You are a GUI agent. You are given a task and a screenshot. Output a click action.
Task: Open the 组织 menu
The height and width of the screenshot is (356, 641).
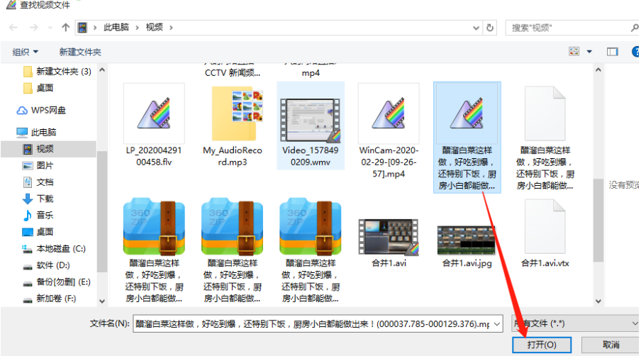(25, 52)
